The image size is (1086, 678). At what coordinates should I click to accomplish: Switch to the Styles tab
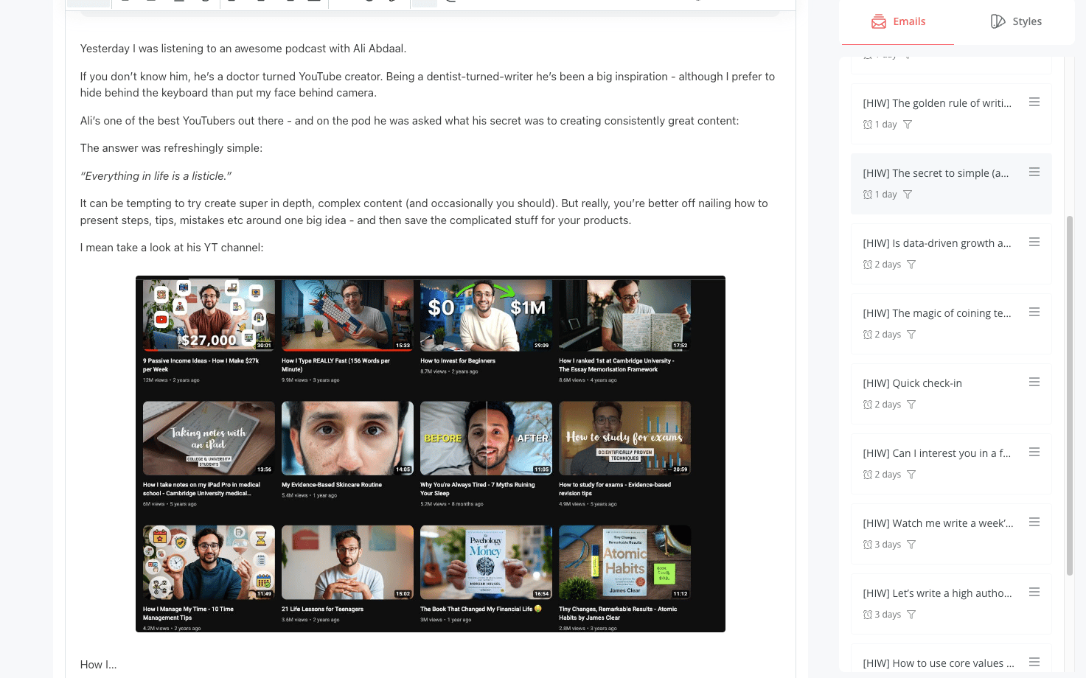pos(1015,21)
